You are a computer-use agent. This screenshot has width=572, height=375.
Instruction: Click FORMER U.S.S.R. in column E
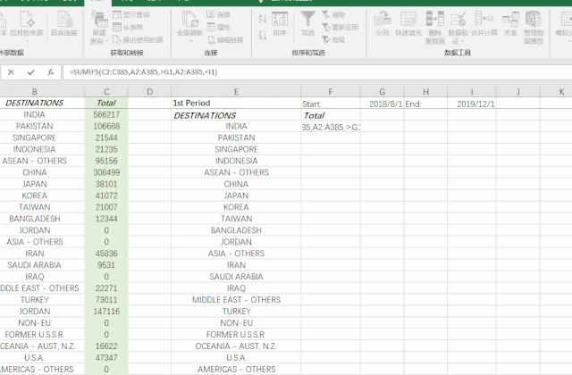[x=236, y=335]
